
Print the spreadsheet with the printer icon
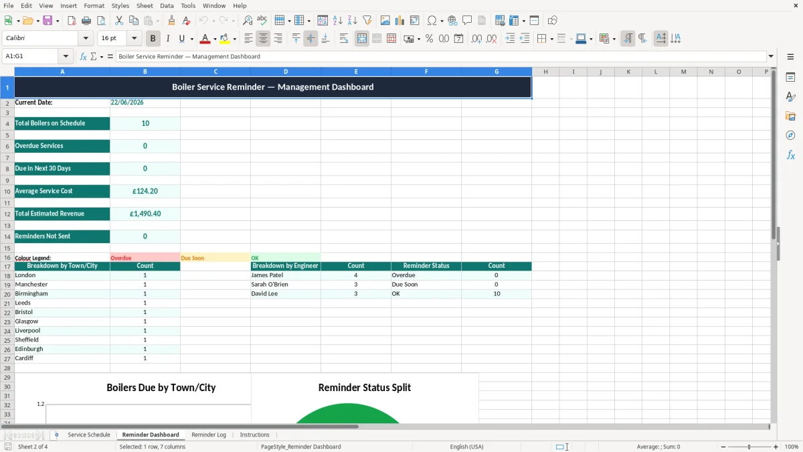[86, 21]
